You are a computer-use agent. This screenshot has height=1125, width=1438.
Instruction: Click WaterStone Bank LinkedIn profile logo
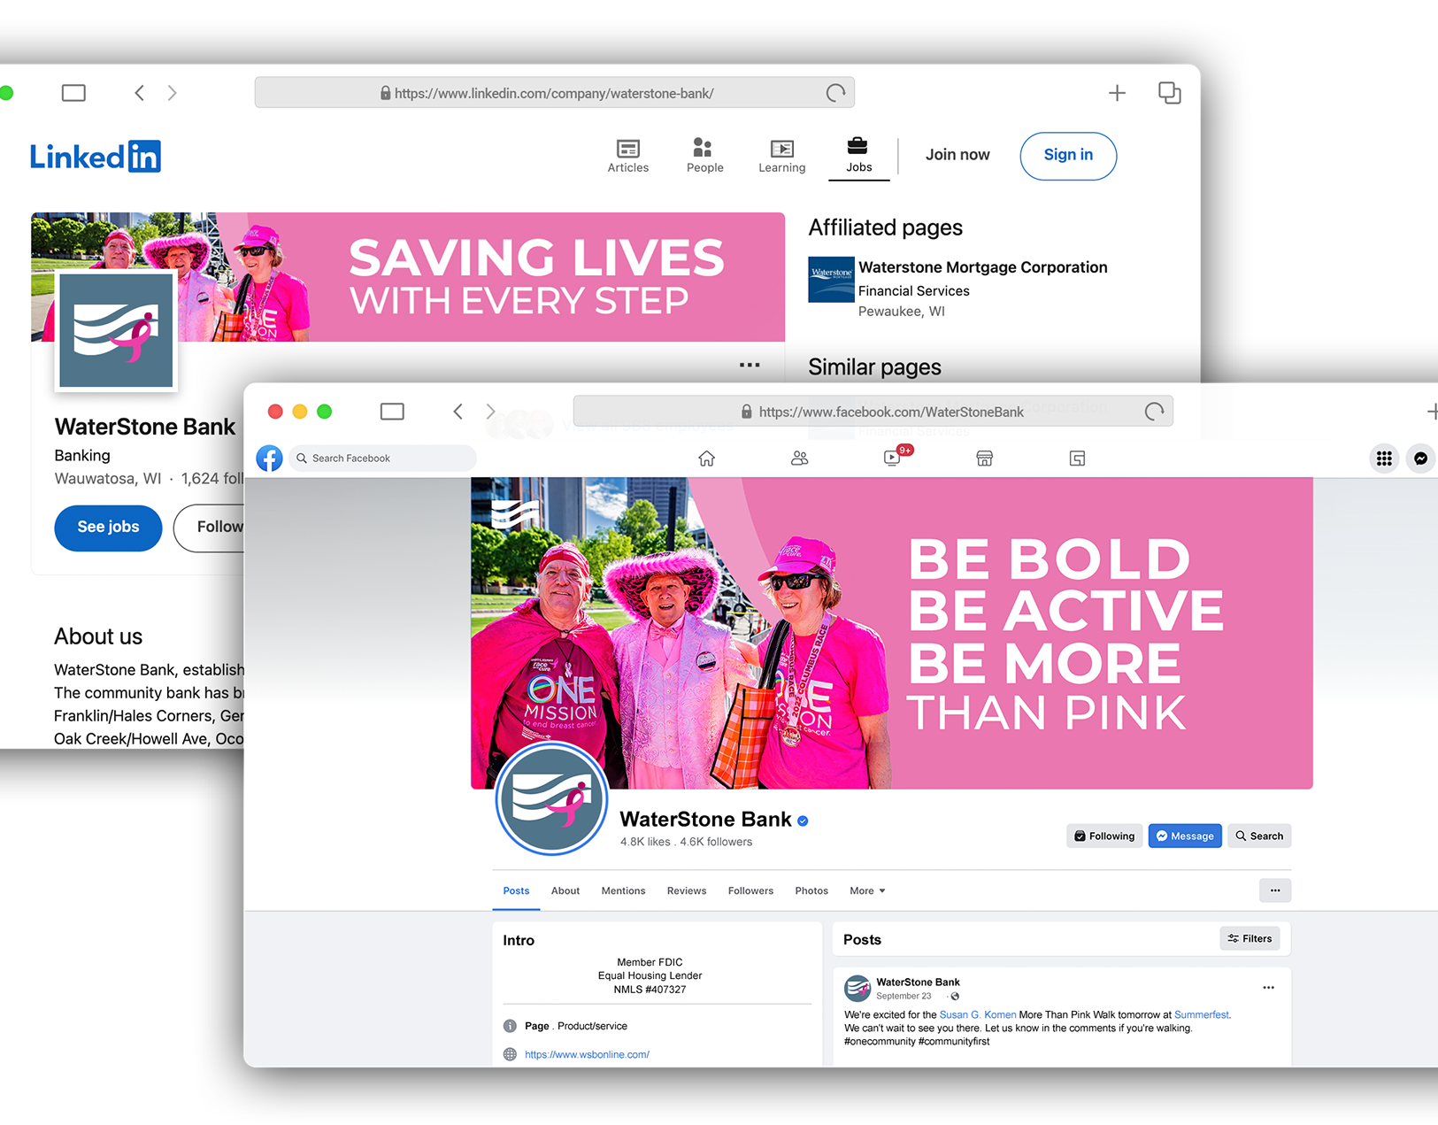click(116, 331)
